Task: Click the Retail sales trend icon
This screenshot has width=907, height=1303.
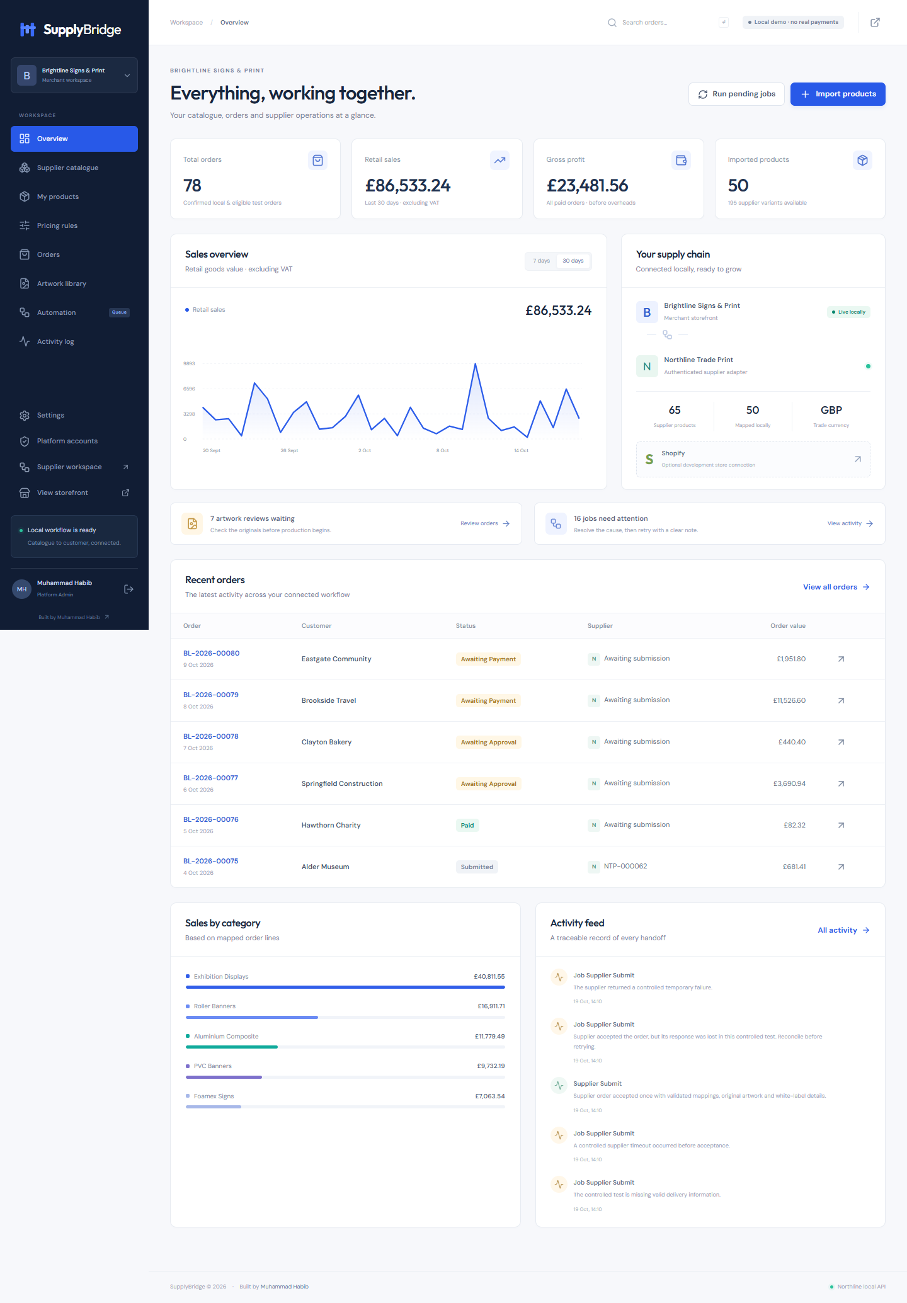Action: (x=499, y=161)
